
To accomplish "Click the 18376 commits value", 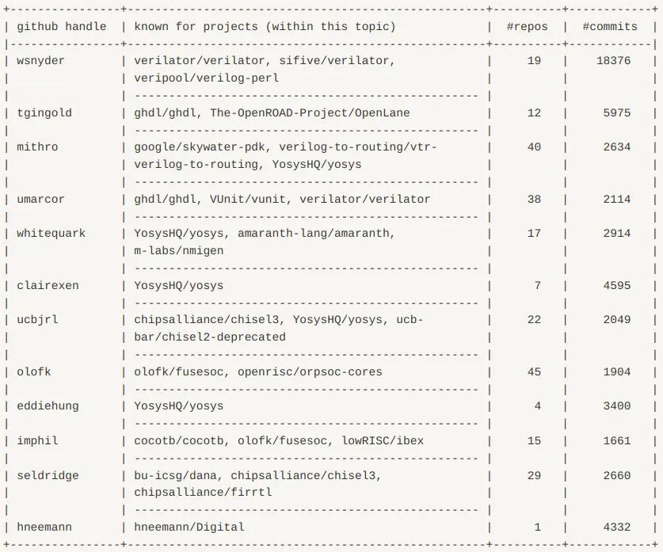I will [614, 61].
